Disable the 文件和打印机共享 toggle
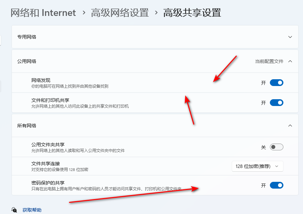Image resolution: width=303 pixels, height=214 pixels. (276, 103)
